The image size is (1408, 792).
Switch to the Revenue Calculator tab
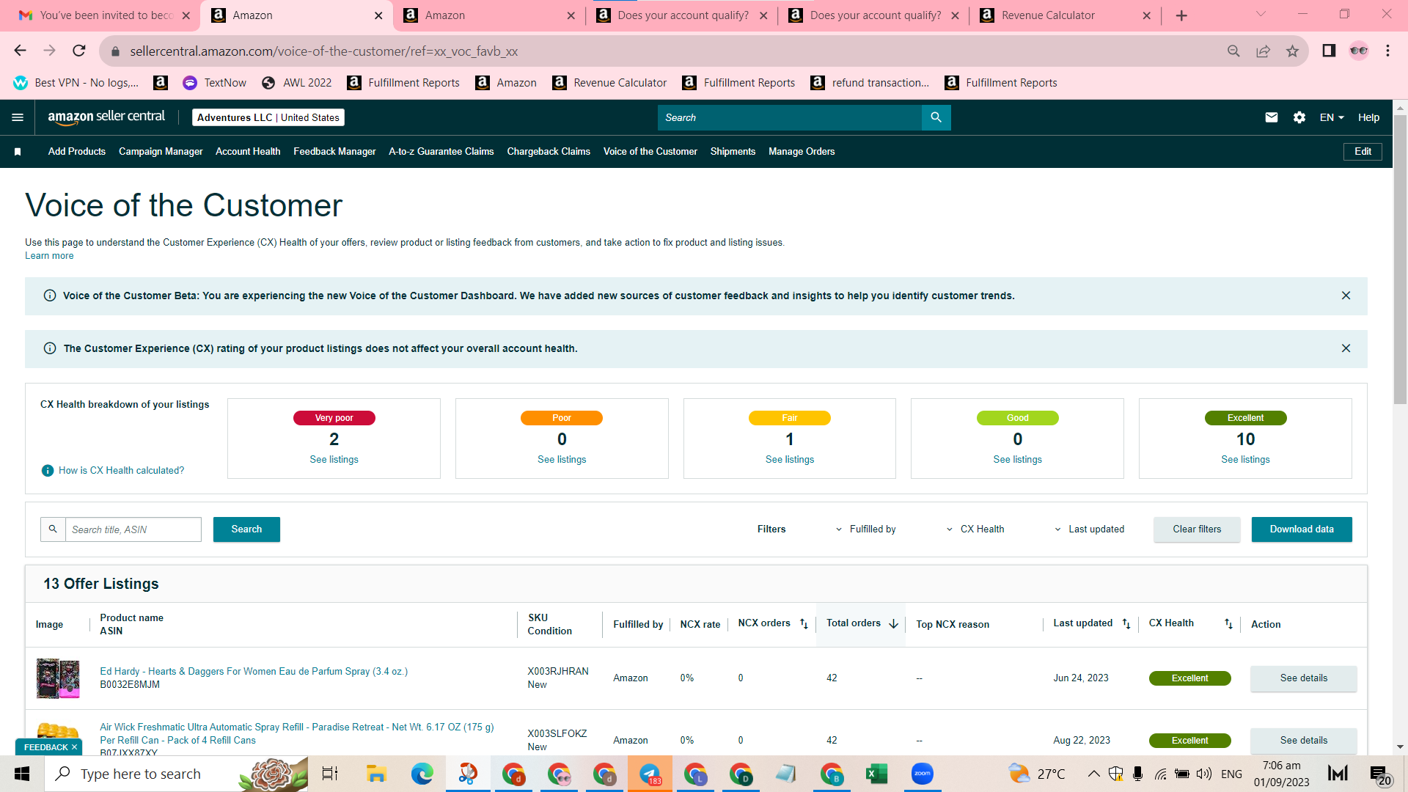point(1066,15)
